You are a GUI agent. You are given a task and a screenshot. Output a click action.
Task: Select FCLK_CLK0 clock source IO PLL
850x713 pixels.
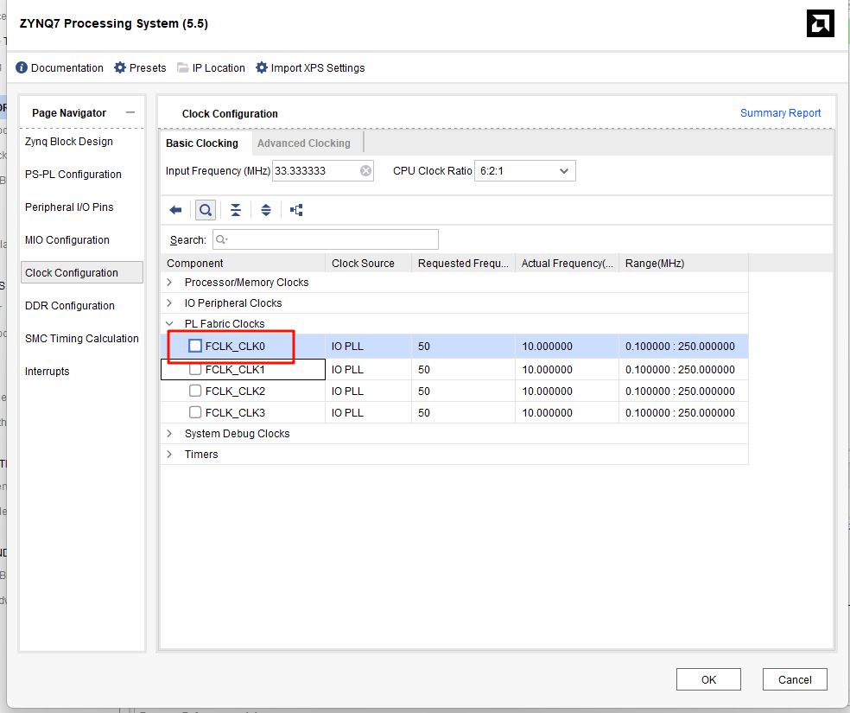point(368,346)
